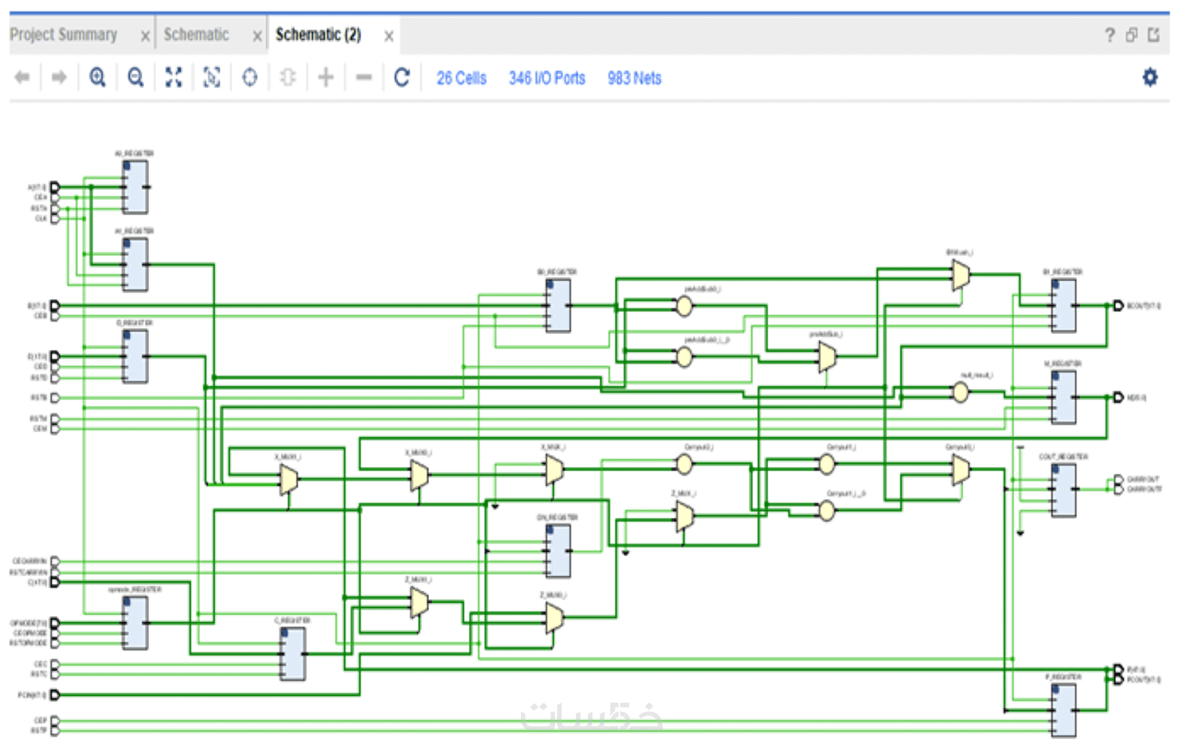The height and width of the screenshot is (746, 1184).
Task: Switch to the Project Summary tab
Action: coord(63,34)
